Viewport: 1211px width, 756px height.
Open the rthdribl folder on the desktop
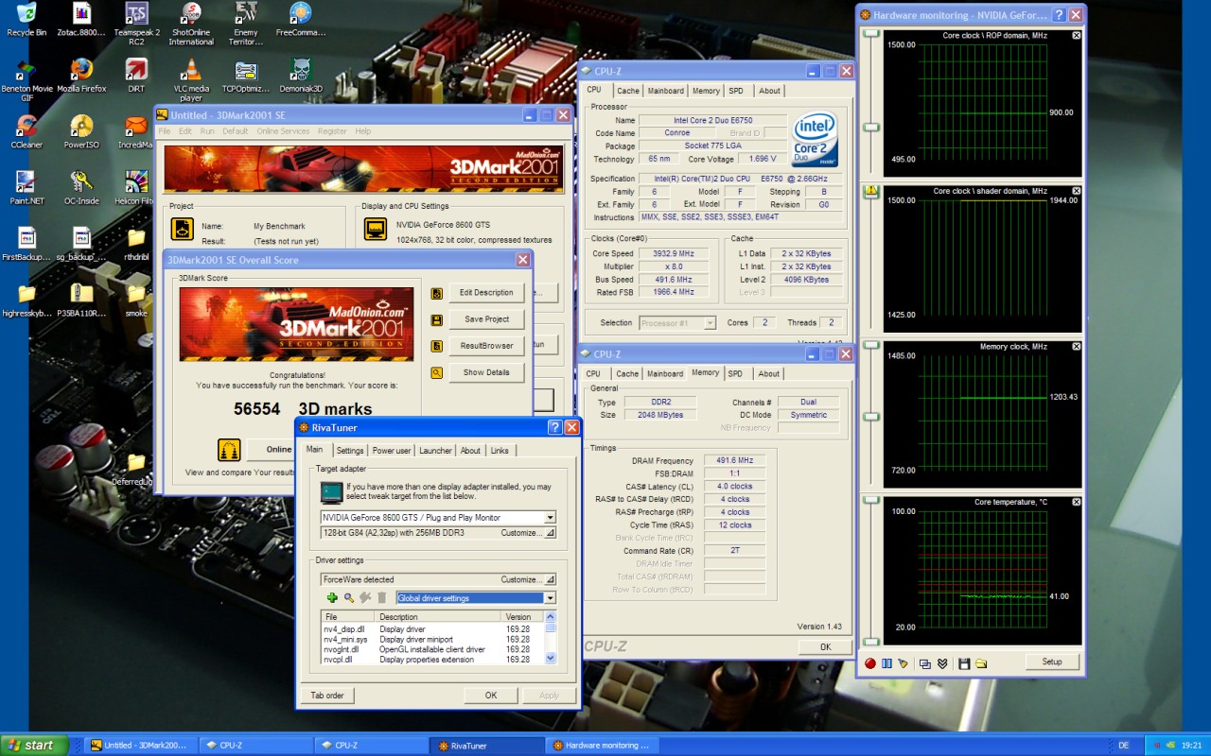point(136,244)
